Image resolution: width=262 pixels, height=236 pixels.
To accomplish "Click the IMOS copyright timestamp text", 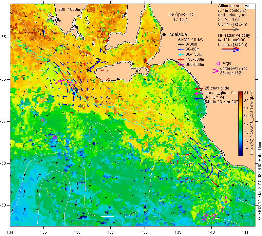I will tap(259, 180).
